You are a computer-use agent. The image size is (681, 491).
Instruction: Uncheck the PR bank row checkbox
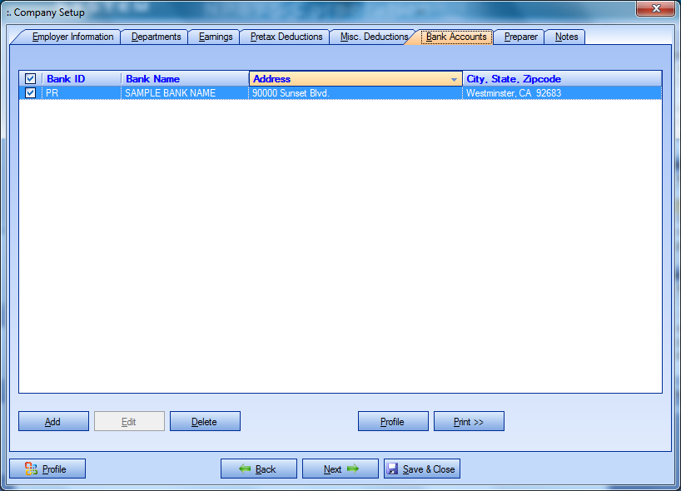click(30, 93)
